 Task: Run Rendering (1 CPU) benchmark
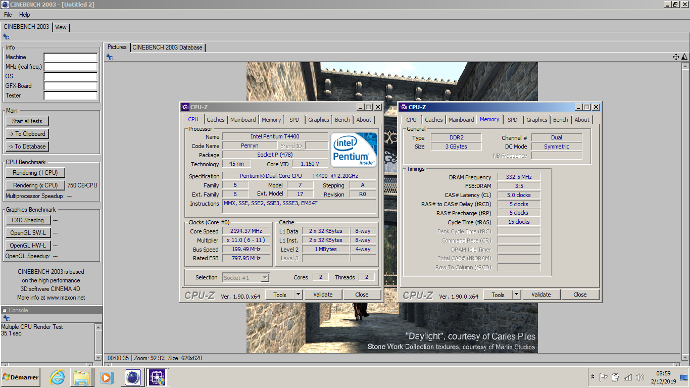35,173
